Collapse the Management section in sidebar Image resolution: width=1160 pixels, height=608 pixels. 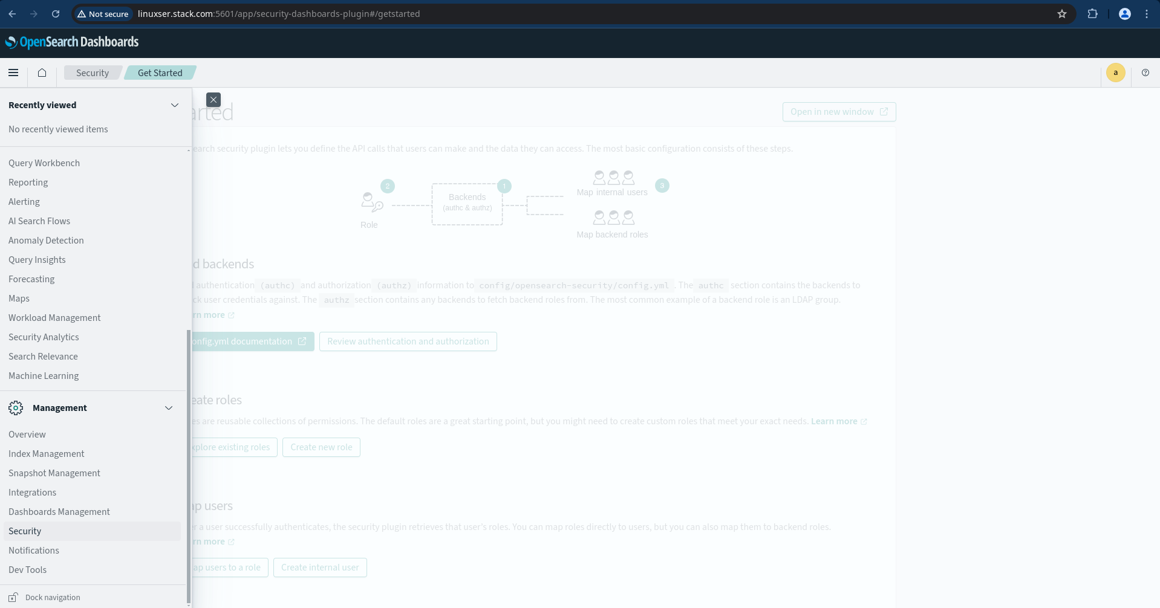[x=169, y=408]
